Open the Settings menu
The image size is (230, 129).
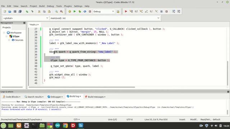coord(78,6)
